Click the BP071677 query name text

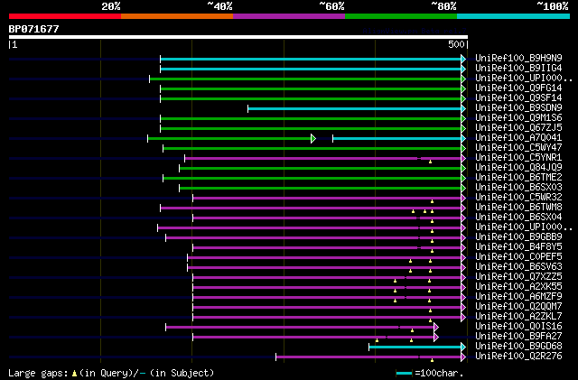coord(34,29)
